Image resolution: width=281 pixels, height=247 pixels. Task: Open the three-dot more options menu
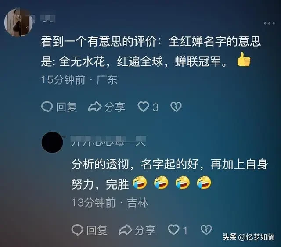click(269, 23)
